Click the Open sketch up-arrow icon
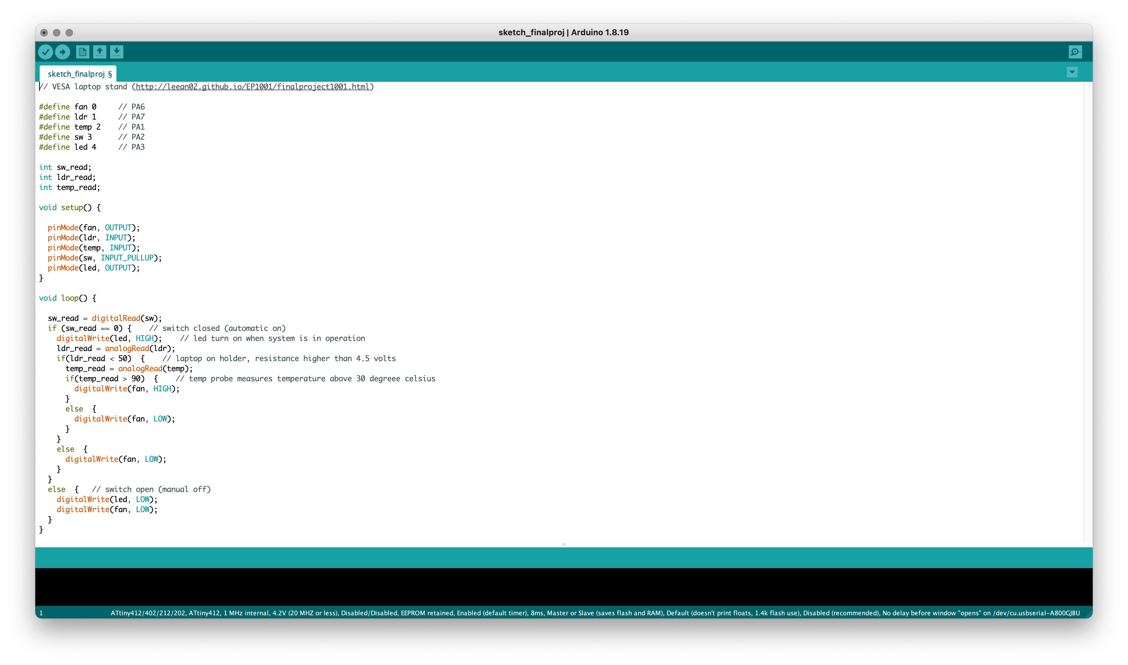 tap(99, 52)
